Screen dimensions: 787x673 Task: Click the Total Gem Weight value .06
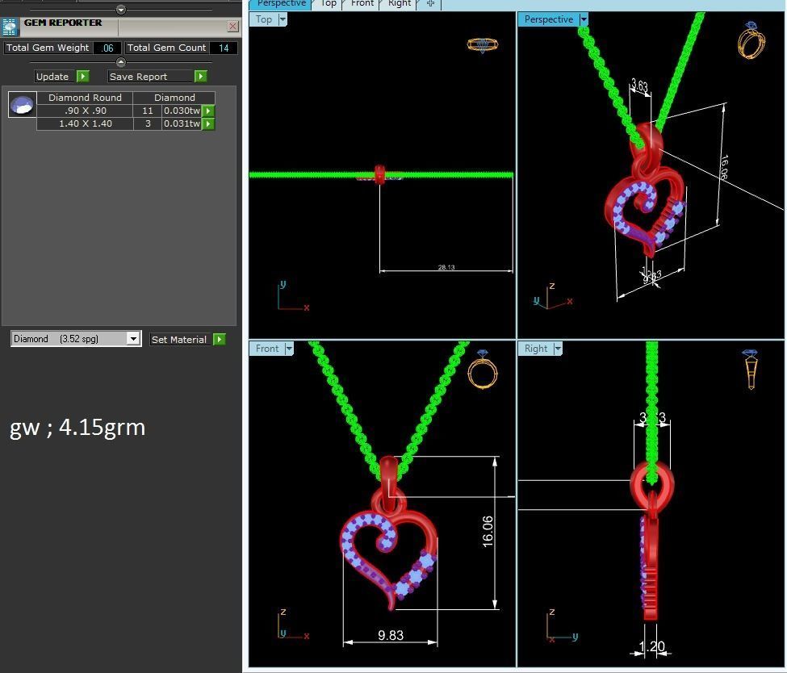[x=107, y=48]
